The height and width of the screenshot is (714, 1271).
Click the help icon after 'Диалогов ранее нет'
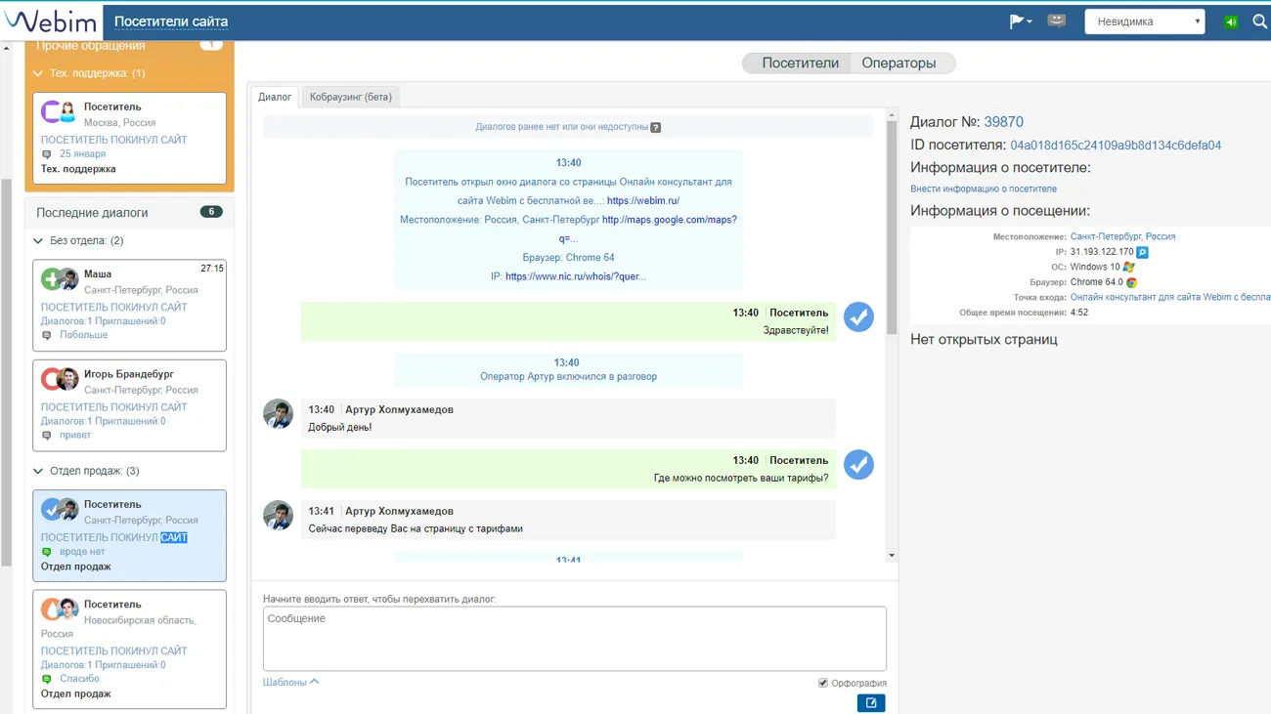coord(656,128)
